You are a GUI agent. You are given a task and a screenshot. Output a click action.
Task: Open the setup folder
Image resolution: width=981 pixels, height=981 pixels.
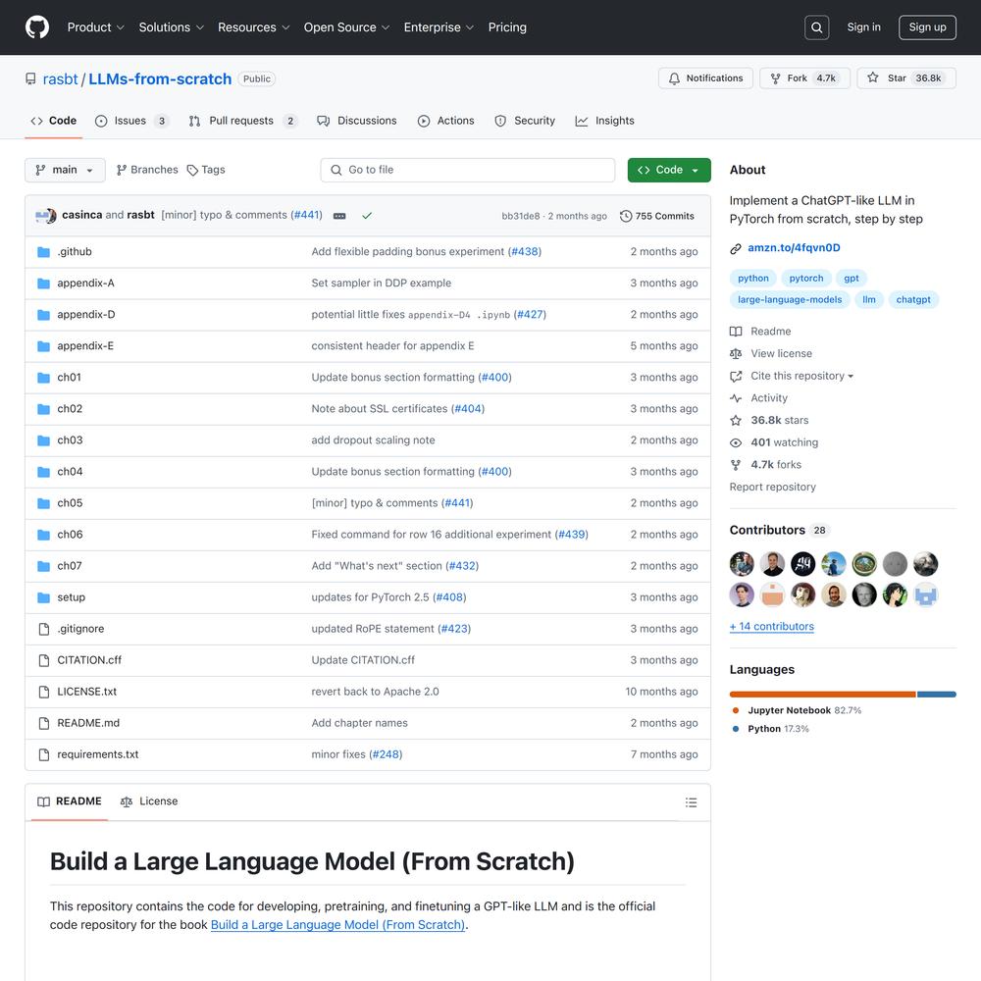[72, 597]
